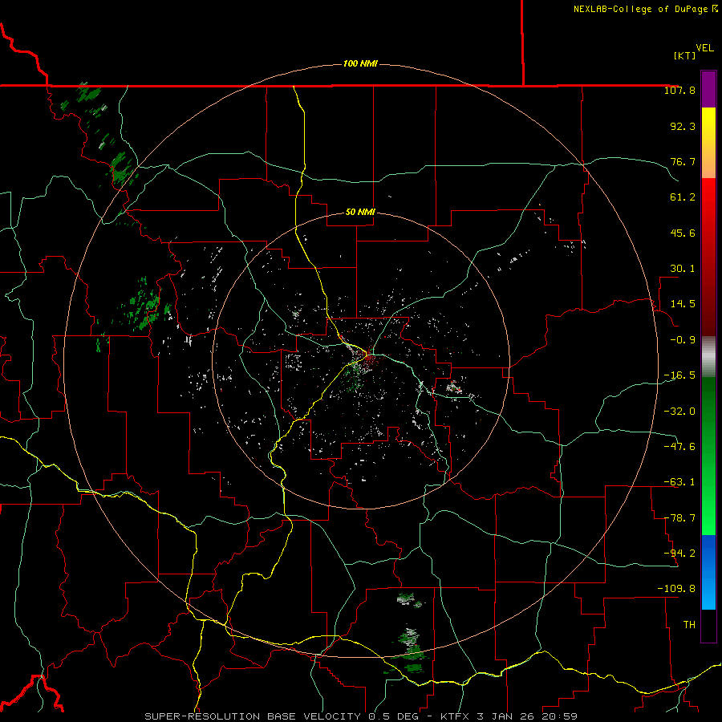
Task: Click the KTFX station identifier in caption
Action: (x=456, y=716)
